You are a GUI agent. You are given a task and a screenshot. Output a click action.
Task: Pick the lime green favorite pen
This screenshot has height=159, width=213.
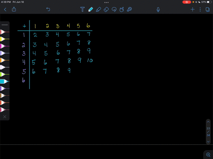(4, 74)
